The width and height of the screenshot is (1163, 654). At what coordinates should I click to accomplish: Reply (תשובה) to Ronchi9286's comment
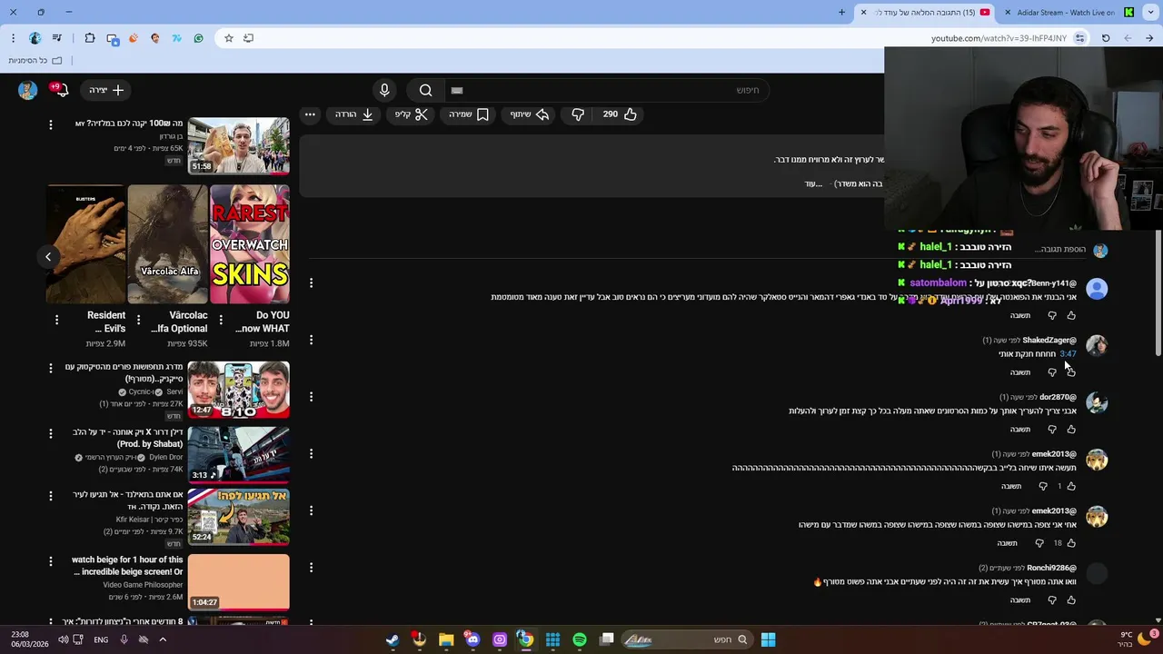(x=1020, y=600)
